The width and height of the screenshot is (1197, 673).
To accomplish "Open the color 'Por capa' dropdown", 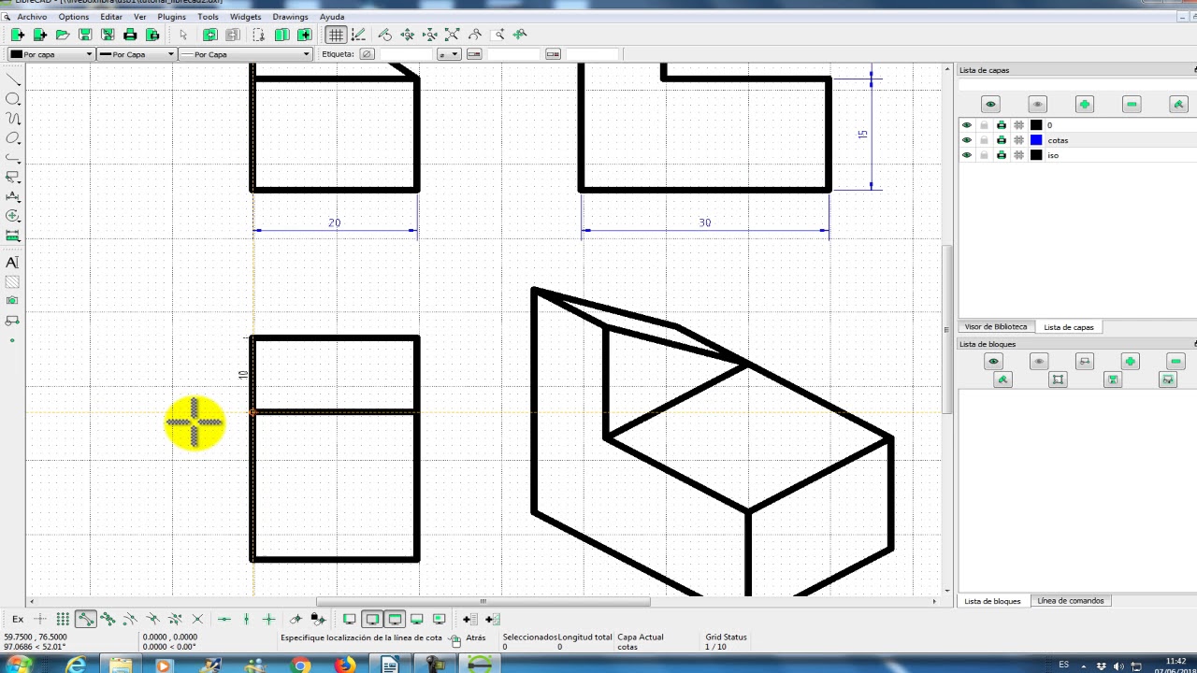I will (x=51, y=54).
